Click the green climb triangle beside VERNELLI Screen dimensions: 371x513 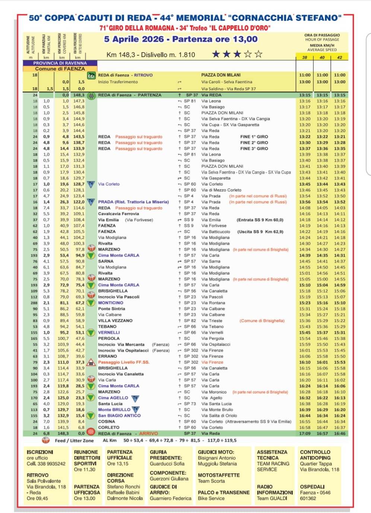pyautogui.click(x=91, y=333)
